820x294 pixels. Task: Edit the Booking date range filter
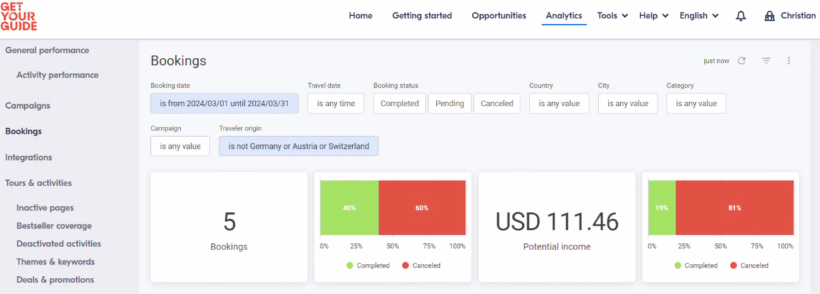[224, 104]
